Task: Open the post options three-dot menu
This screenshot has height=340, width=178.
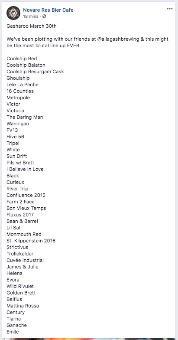Action: tap(170, 9)
